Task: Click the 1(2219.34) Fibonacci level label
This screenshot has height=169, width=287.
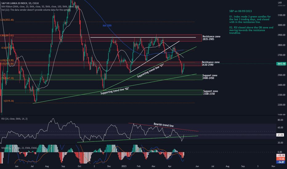Action: (9, 101)
